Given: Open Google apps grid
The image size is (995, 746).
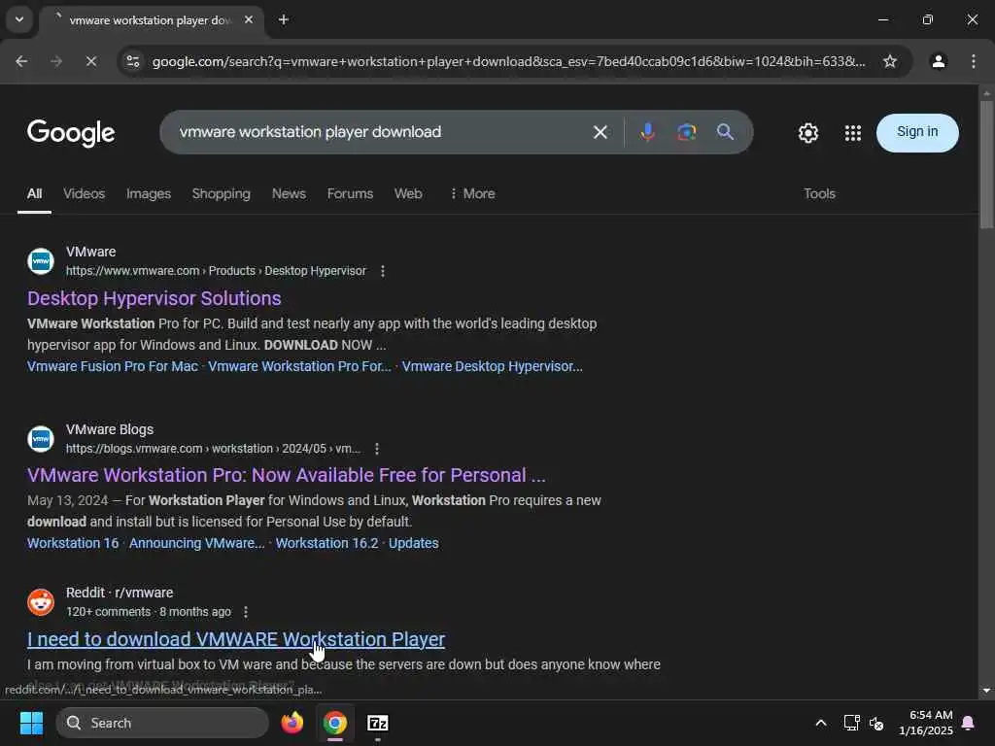Looking at the screenshot, I should (x=853, y=132).
